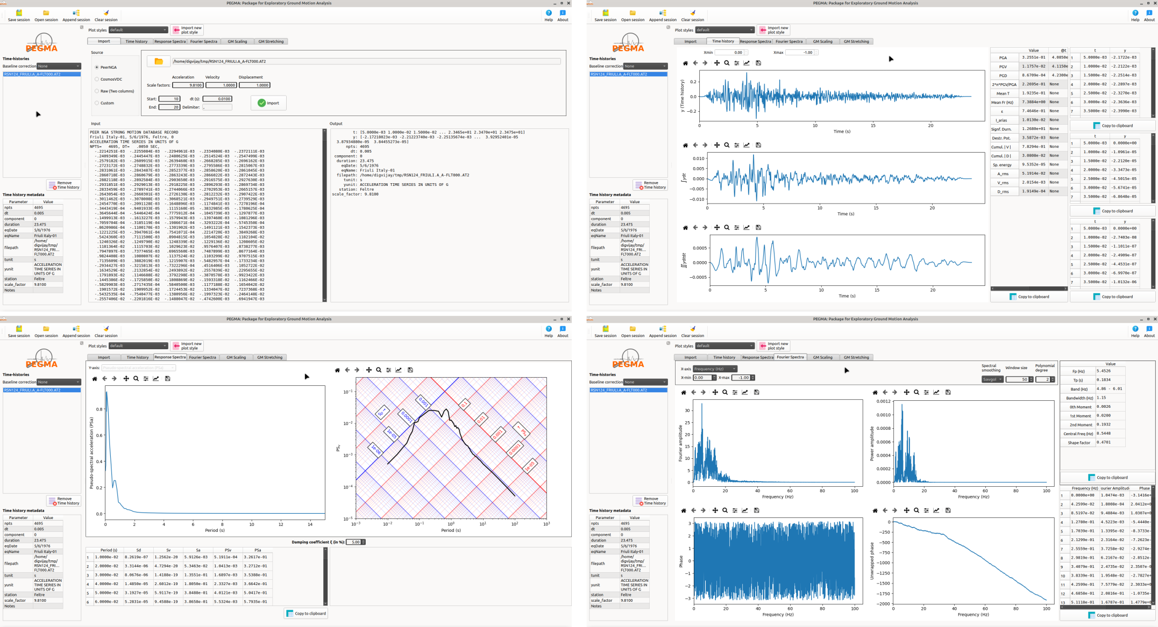Open Plot styles dropdown in the Time history window
The image size is (1158, 627).
724,30
